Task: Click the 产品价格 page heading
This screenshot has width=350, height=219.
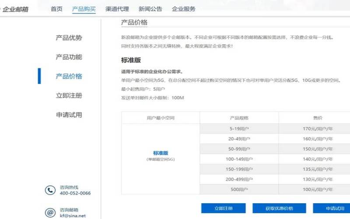Action: (x=134, y=22)
